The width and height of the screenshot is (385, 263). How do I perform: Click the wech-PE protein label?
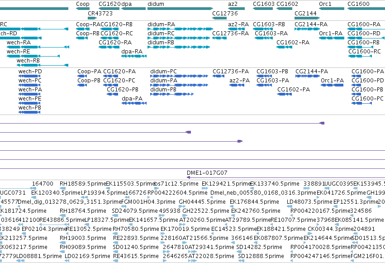30,99
